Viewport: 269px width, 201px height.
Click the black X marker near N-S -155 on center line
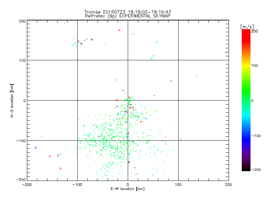[129, 162]
